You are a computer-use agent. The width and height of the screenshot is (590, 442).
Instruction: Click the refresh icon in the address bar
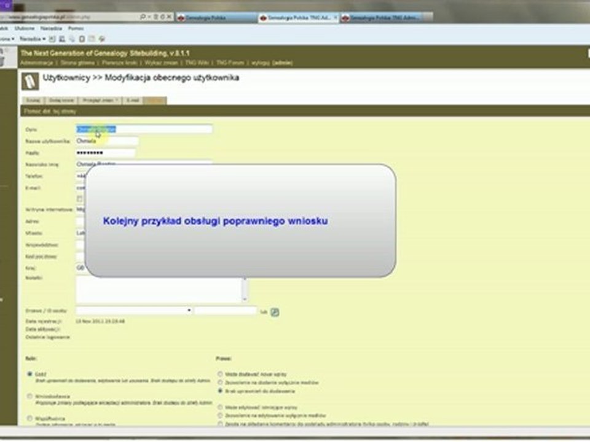pyautogui.click(x=162, y=17)
